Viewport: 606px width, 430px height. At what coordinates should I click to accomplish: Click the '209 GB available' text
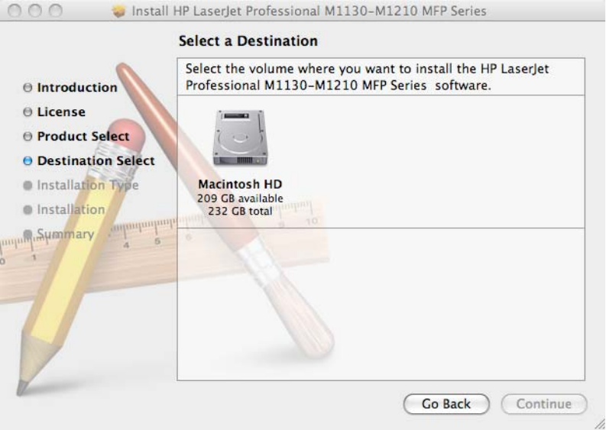point(240,198)
